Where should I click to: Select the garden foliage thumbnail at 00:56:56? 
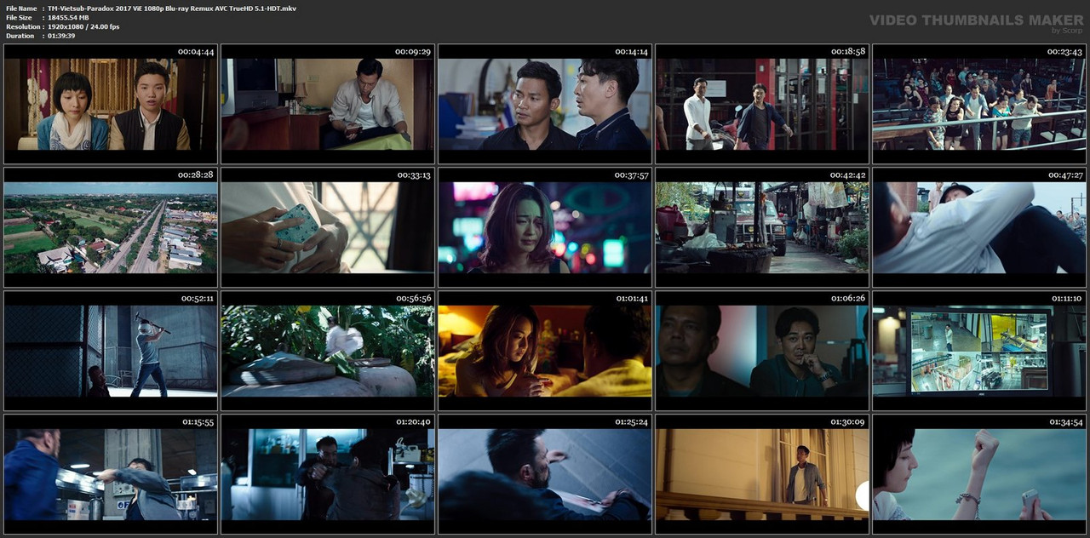[x=328, y=351]
